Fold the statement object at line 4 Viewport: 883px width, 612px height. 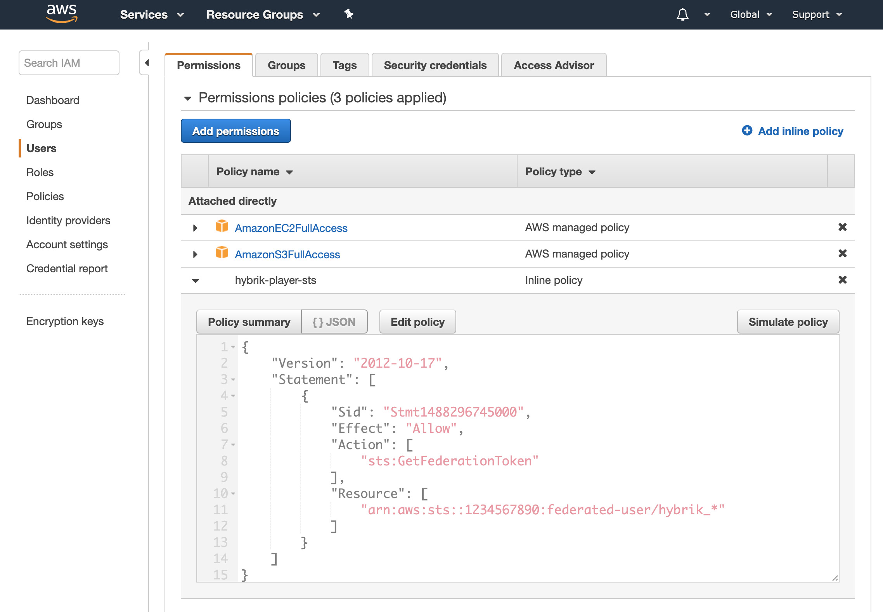(233, 396)
